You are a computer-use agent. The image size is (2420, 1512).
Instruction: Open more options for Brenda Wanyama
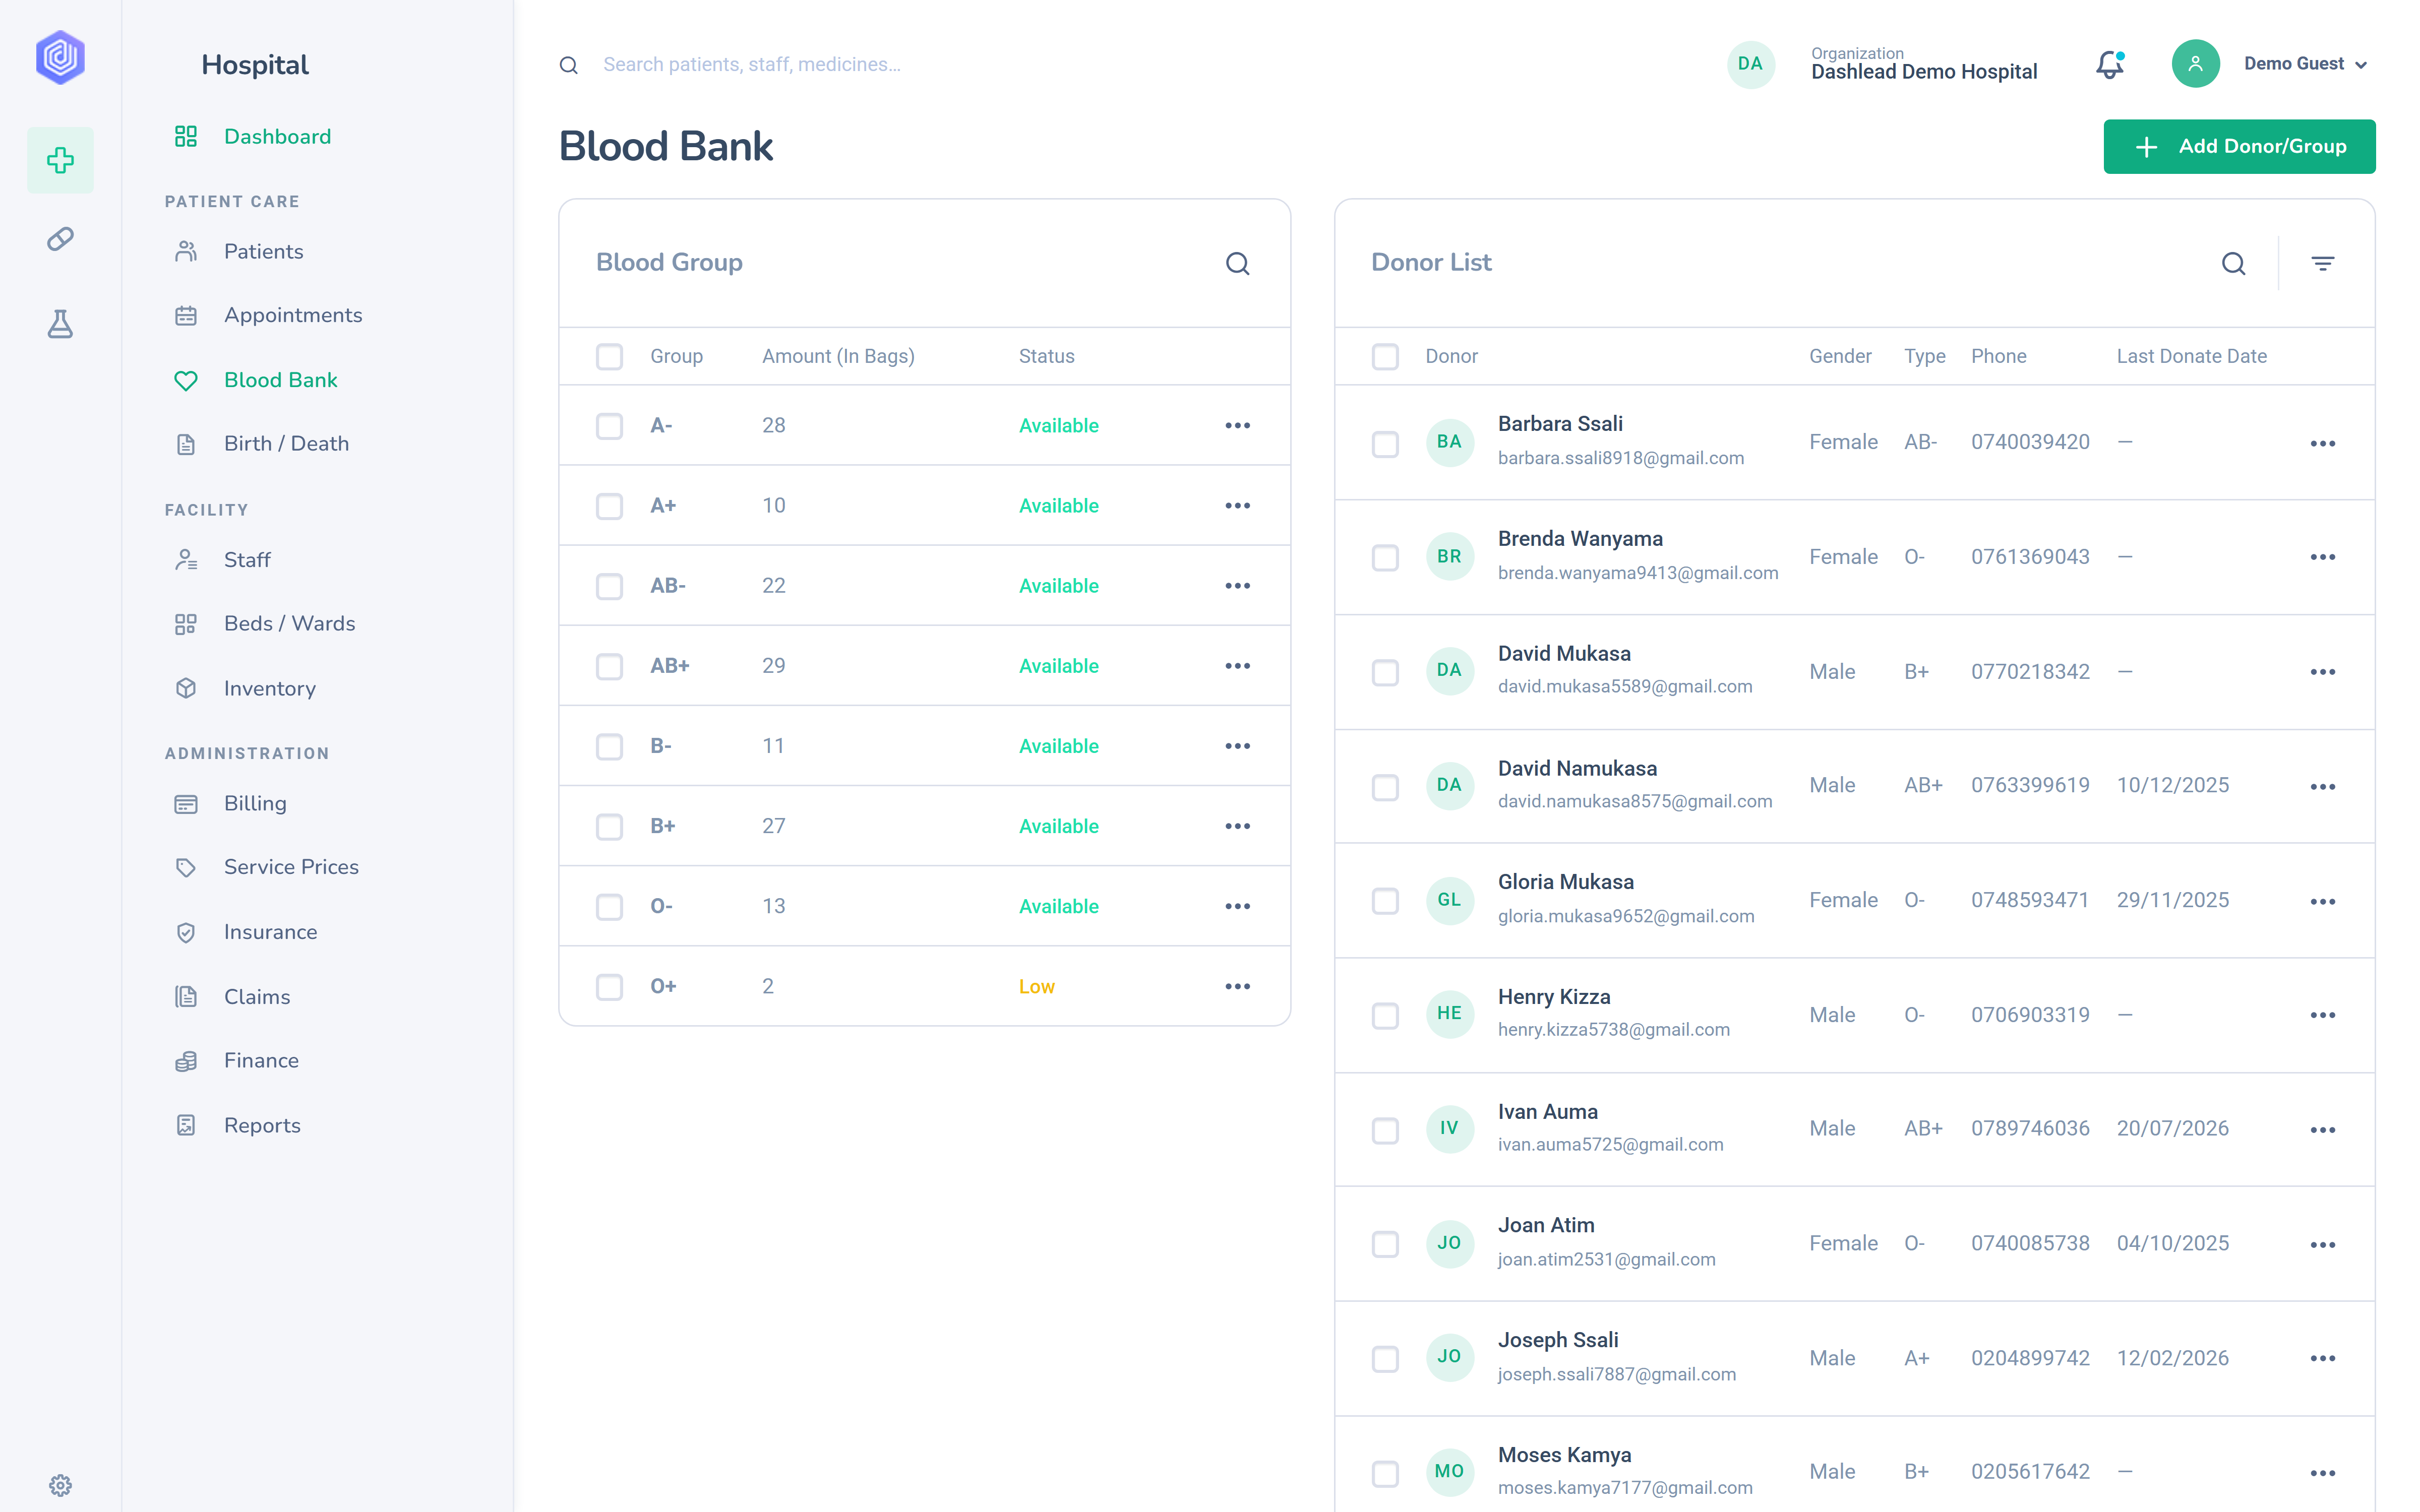(x=2322, y=557)
